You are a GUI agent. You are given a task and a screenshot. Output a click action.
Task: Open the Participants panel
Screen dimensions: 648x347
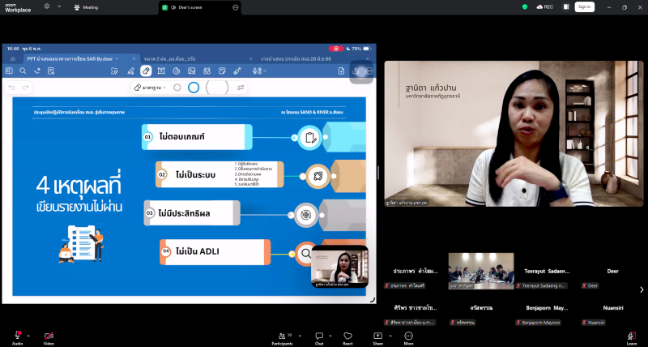point(282,338)
